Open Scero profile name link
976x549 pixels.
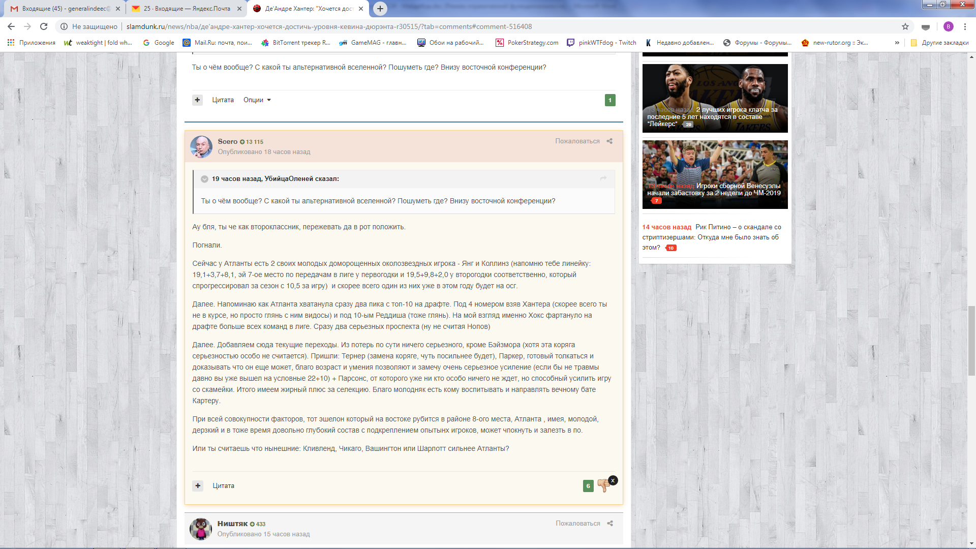[x=227, y=142]
